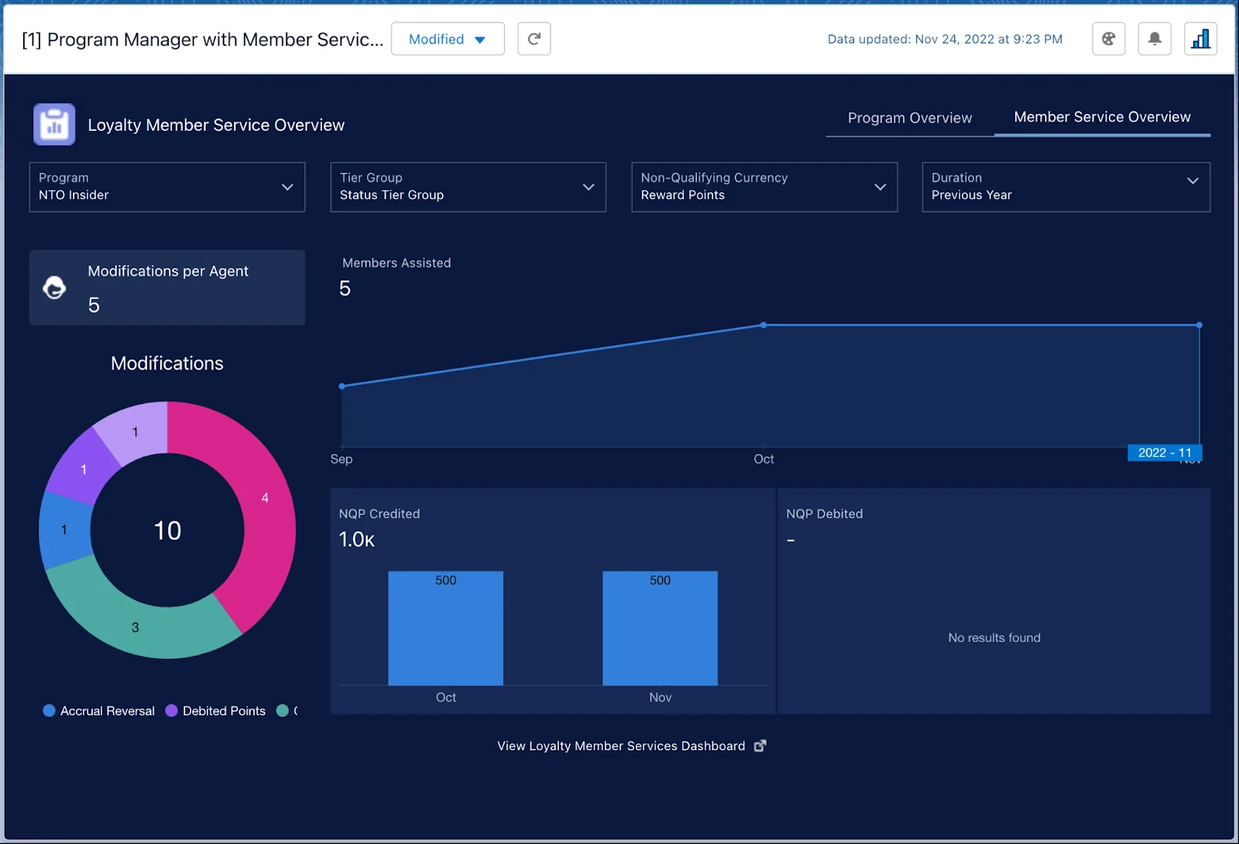Screen dimensions: 1239x844
Task: Open the bar chart analytics icon
Action: pyautogui.click(x=1200, y=39)
